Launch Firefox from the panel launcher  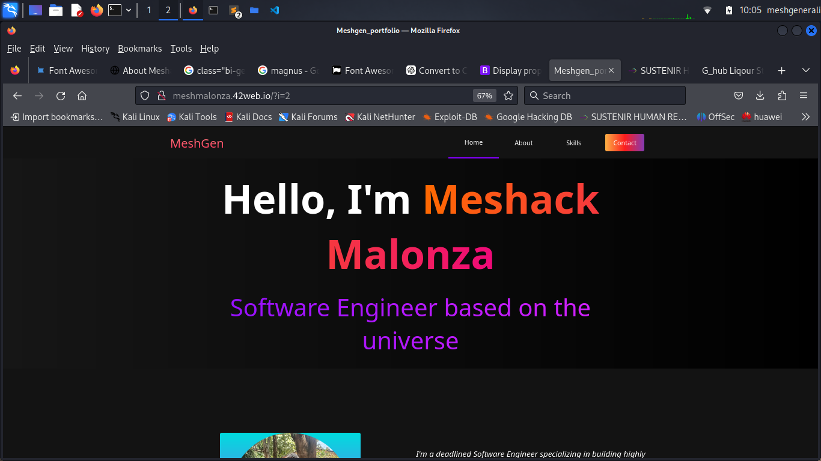[x=97, y=10]
